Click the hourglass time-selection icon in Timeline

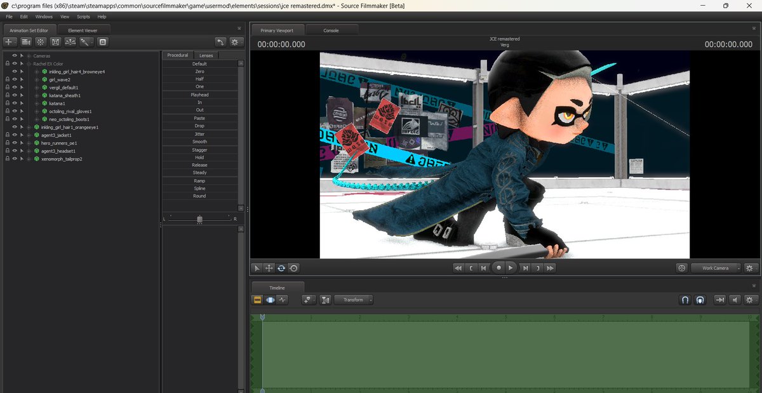click(x=326, y=300)
